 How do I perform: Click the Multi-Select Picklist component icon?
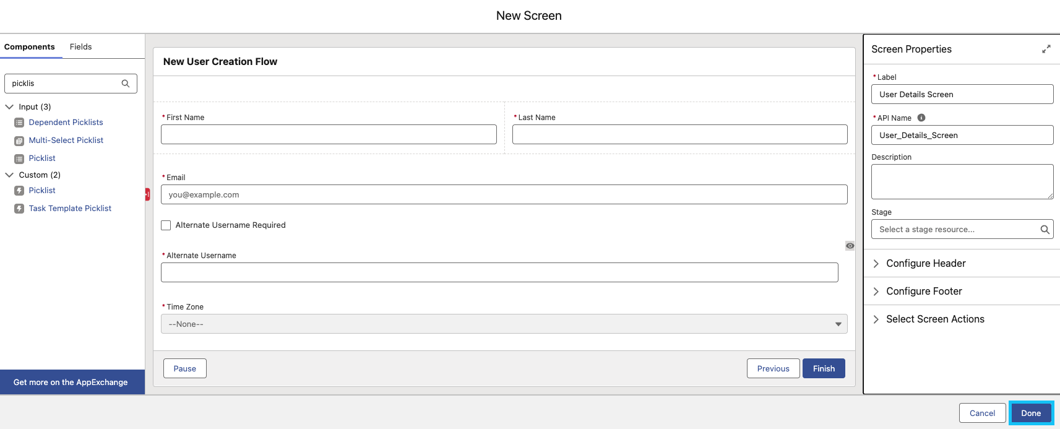[x=19, y=141]
